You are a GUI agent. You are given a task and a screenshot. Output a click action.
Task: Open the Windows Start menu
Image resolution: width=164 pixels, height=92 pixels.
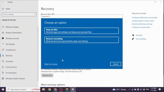pyautogui.click(x=3, y=89)
